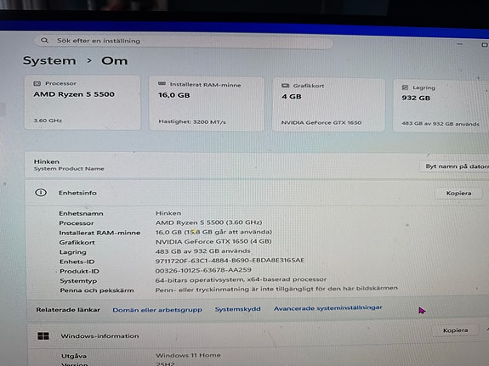Open the NVIDIA GeForce GTX 1650 card
Screen dimensions: 489x366
coord(328,105)
